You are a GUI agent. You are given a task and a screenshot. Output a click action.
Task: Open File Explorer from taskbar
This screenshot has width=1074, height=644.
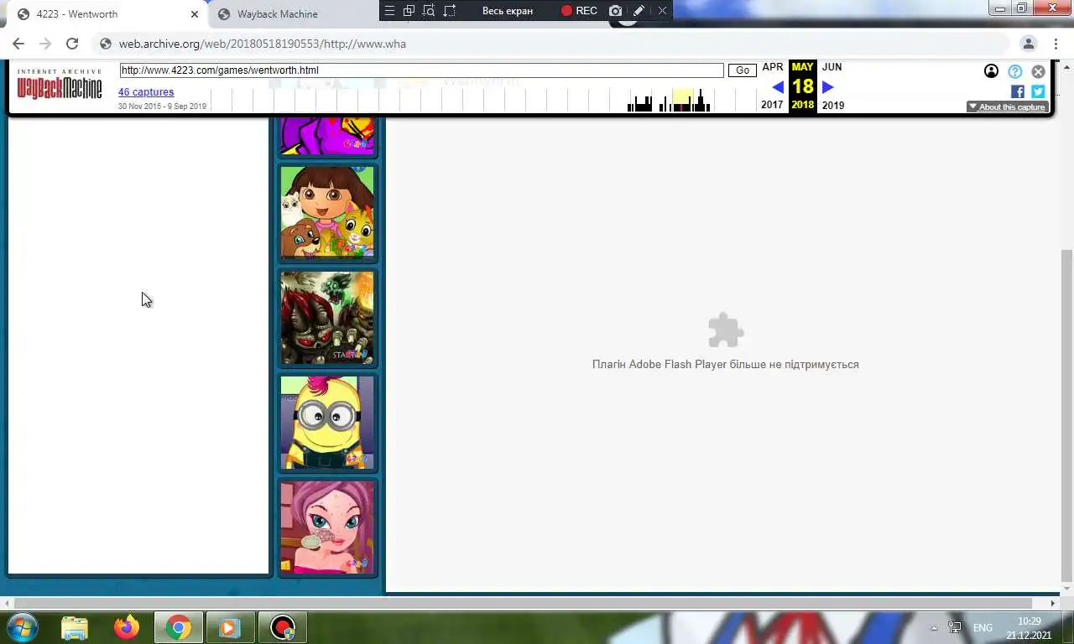coord(75,627)
